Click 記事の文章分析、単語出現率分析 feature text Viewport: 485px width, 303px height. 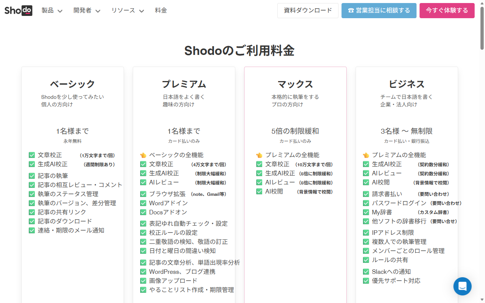[194, 262]
